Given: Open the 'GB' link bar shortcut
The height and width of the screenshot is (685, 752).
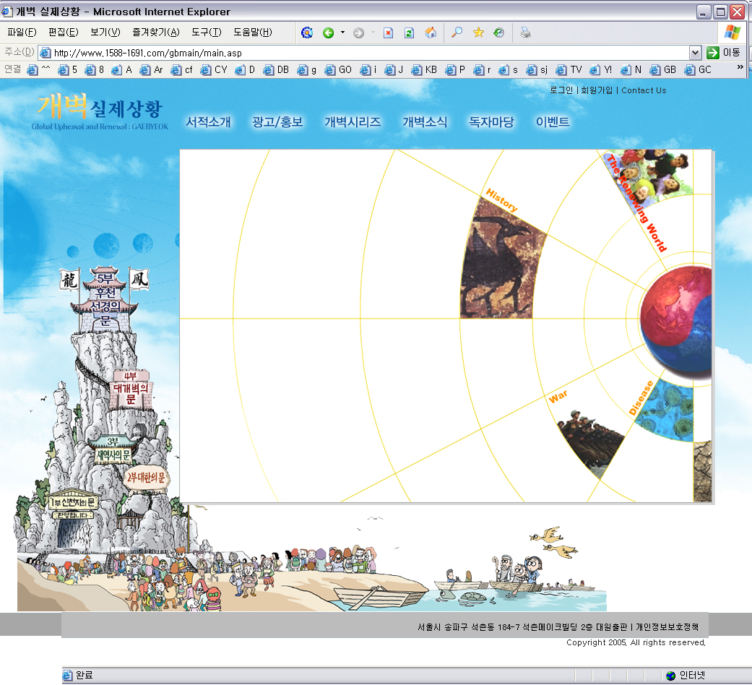Looking at the screenshot, I should coord(663,70).
